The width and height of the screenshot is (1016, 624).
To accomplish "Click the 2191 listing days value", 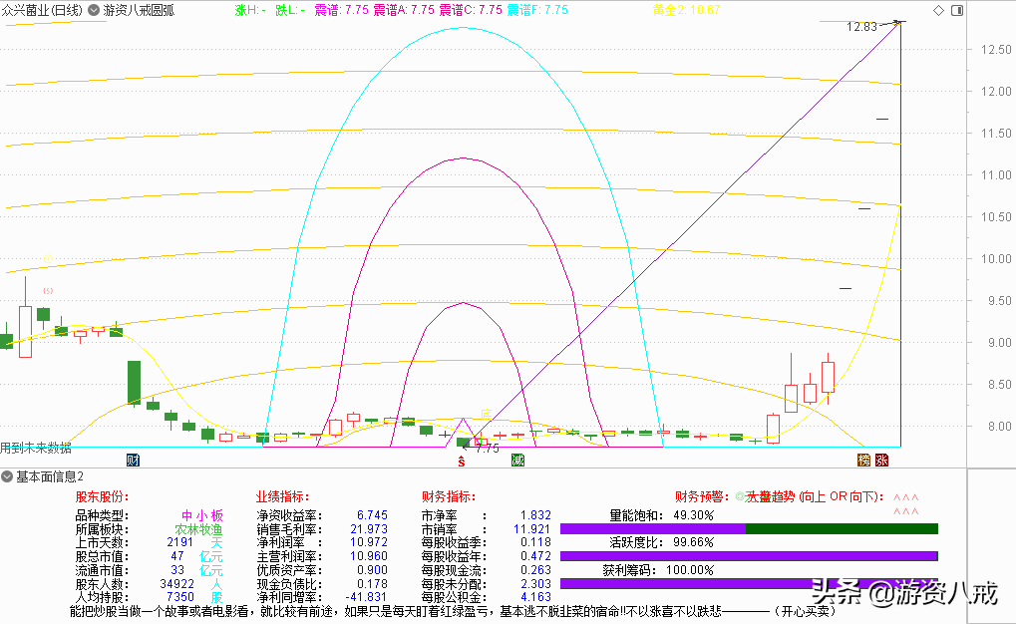I will (180, 542).
